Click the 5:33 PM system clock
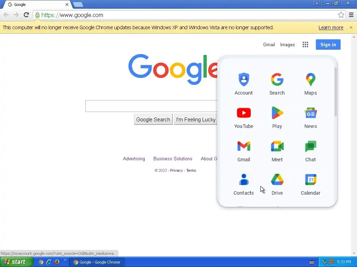Image resolution: width=357 pixels, height=267 pixels. pyautogui.click(x=344, y=262)
